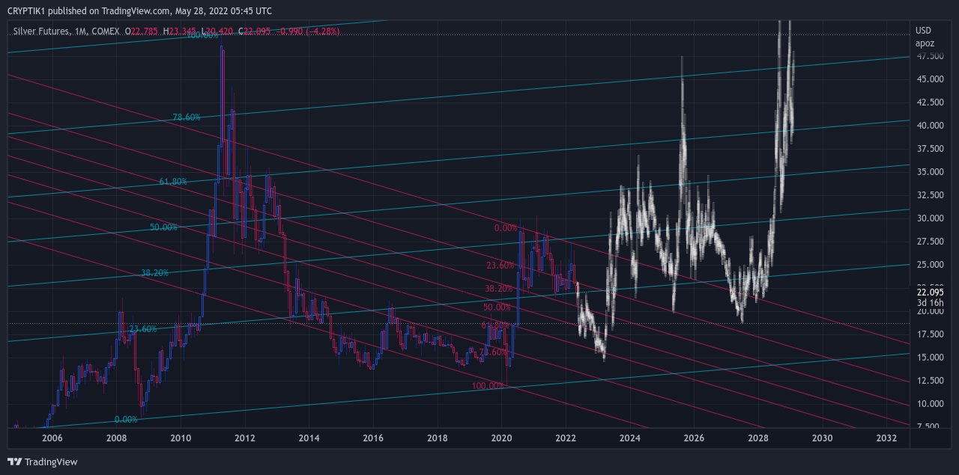This screenshot has height=475, width=959.
Task: Click the cyan 0.00% Fibonacci label
Action: coord(126,420)
